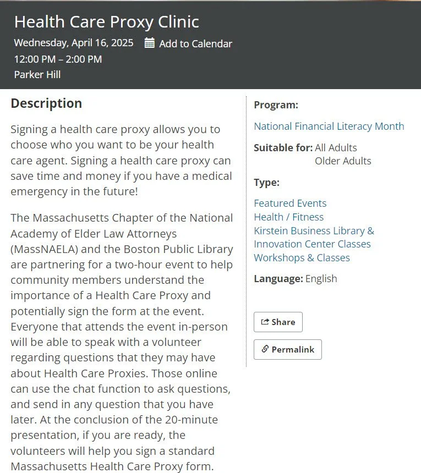Image resolution: width=421 pixels, height=473 pixels.
Task: Click the All Adults audience text
Action: (x=336, y=148)
